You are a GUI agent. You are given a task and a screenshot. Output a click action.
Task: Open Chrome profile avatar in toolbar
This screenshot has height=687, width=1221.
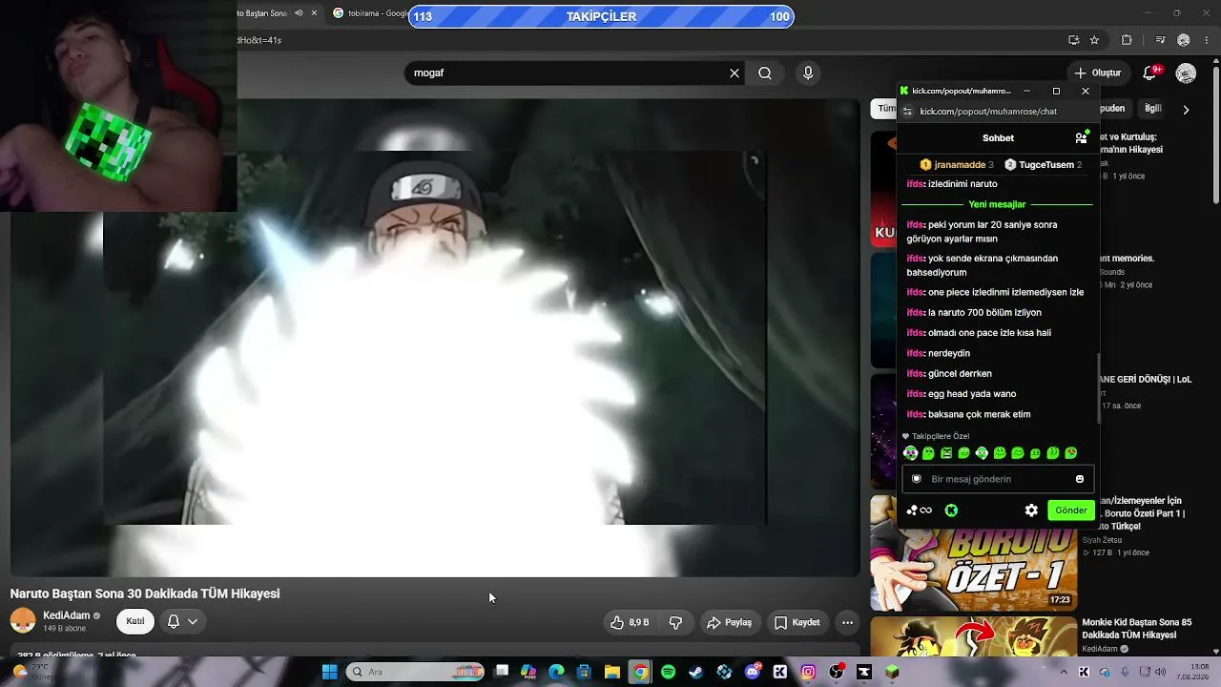(x=1184, y=40)
